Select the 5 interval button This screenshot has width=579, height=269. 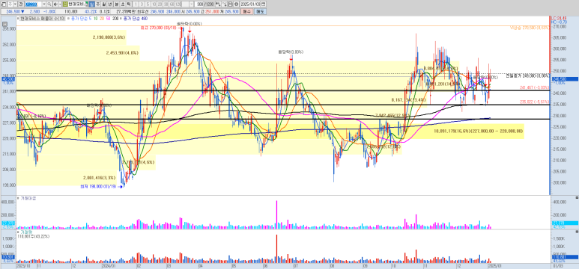pyautogui.click(x=148, y=4)
